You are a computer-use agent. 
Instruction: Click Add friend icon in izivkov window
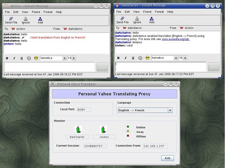[x=40, y=18]
